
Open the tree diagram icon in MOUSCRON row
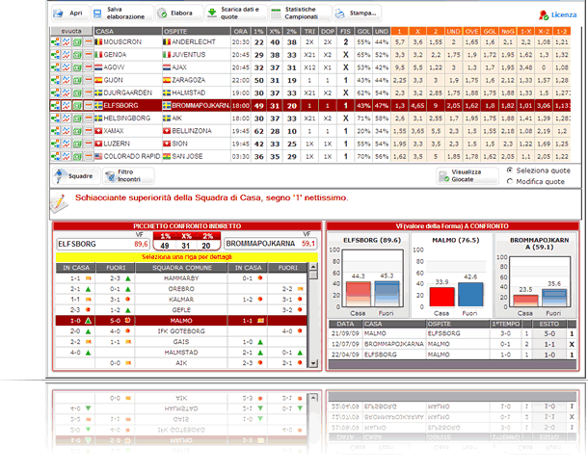coord(55,42)
